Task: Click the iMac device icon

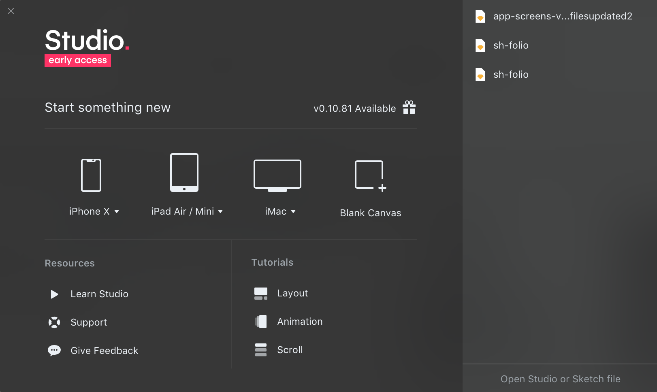Action: coord(277,175)
